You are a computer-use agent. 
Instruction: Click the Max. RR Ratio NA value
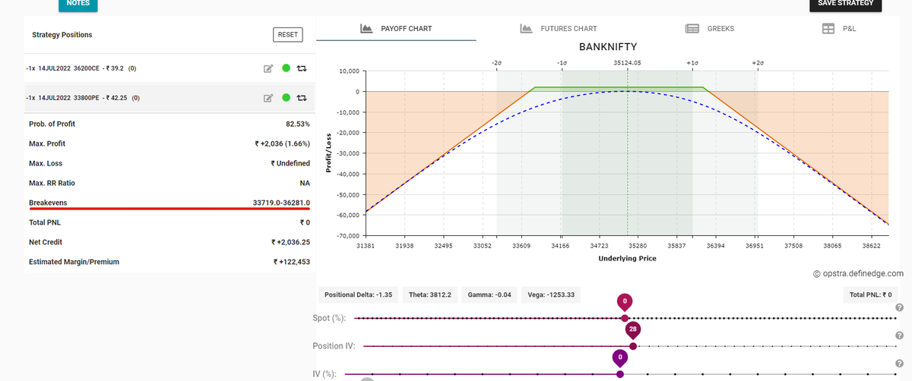pos(305,183)
